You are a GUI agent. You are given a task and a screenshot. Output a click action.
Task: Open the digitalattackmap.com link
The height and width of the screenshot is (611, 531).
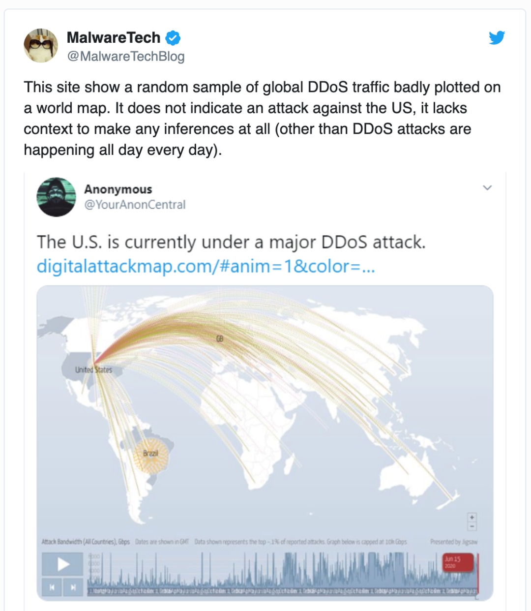(x=206, y=266)
